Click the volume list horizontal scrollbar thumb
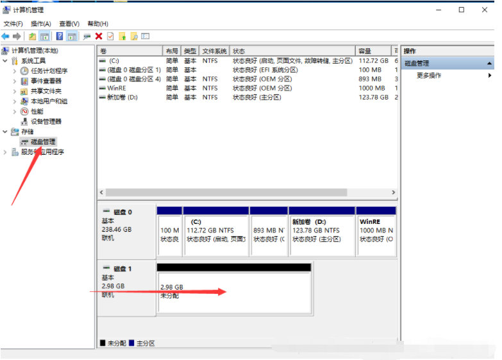This screenshot has width=502, height=360. click(x=226, y=193)
